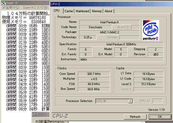Click the CPU-Z window title bar
173x123 pixels.
pos(111,4)
